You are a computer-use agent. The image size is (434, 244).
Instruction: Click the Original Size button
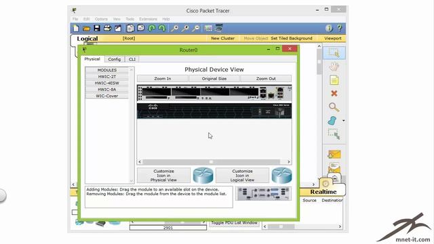click(x=214, y=79)
